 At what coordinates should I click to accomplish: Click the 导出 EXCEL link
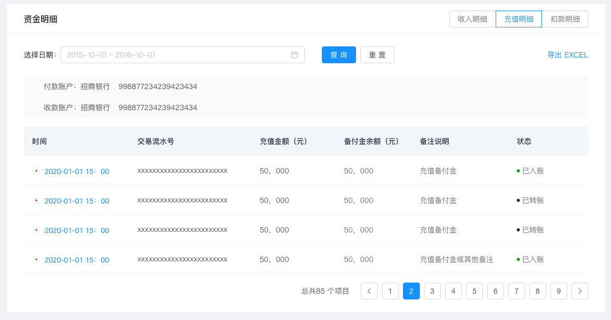point(567,55)
